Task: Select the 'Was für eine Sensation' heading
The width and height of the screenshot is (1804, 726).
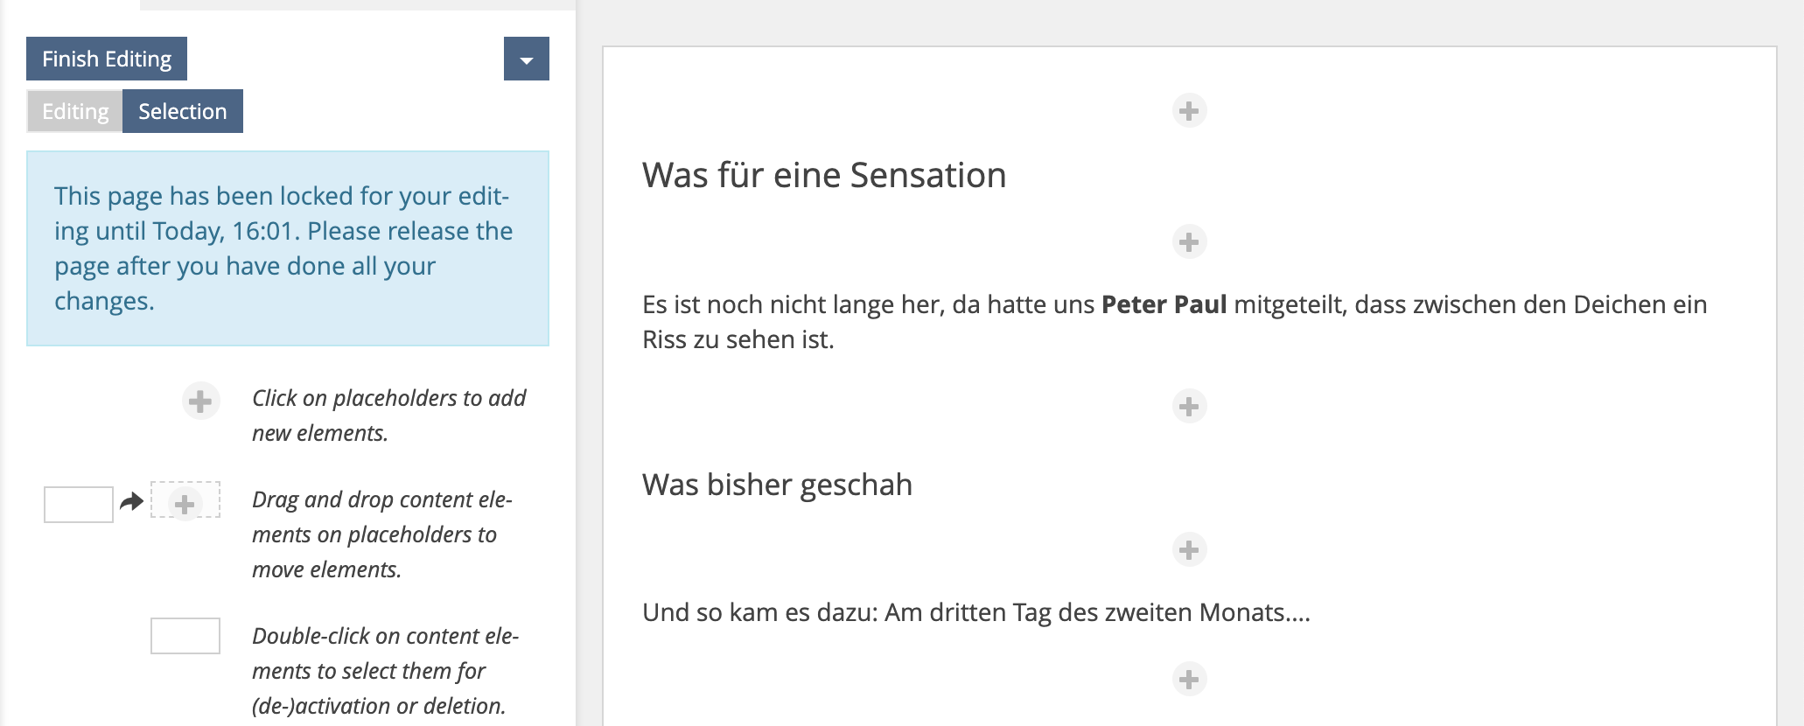Action: [x=823, y=175]
